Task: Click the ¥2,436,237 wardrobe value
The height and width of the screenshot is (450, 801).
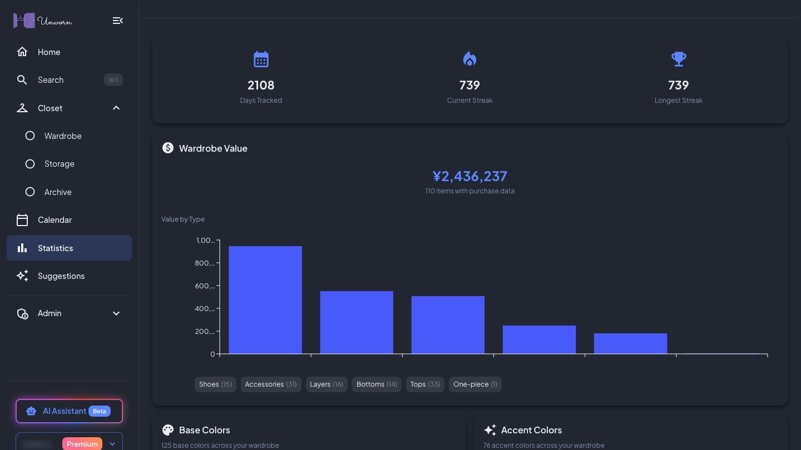Action: [x=469, y=176]
